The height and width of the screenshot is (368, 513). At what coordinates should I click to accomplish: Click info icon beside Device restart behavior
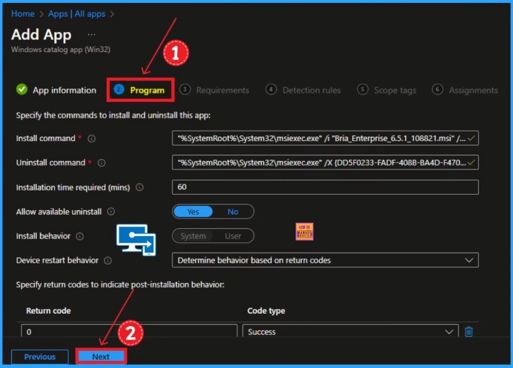coord(108,261)
